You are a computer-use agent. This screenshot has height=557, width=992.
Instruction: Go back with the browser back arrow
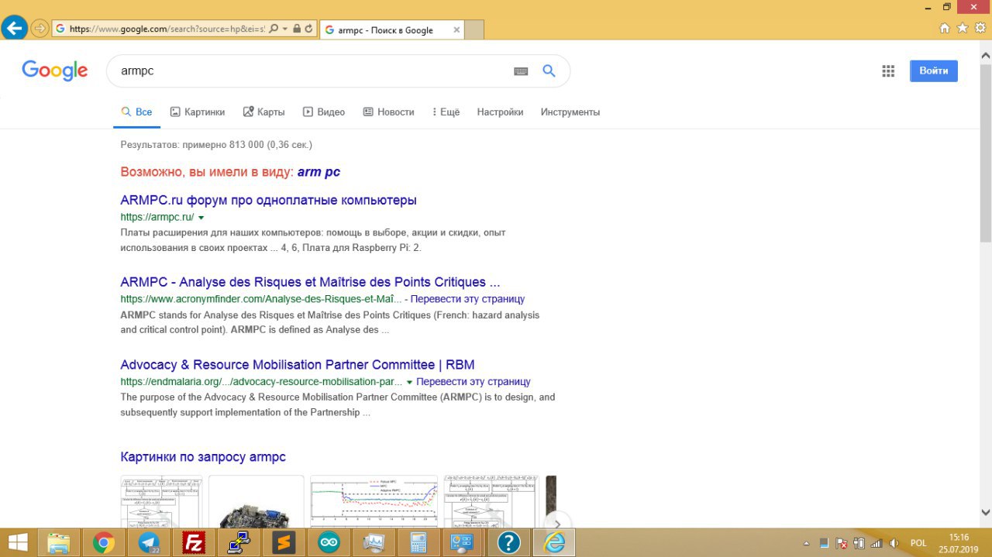14,29
